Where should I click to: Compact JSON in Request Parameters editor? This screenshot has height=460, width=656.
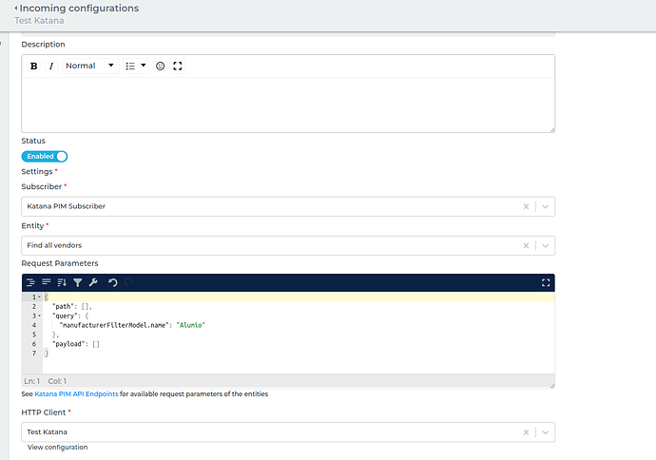[x=46, y=282]
